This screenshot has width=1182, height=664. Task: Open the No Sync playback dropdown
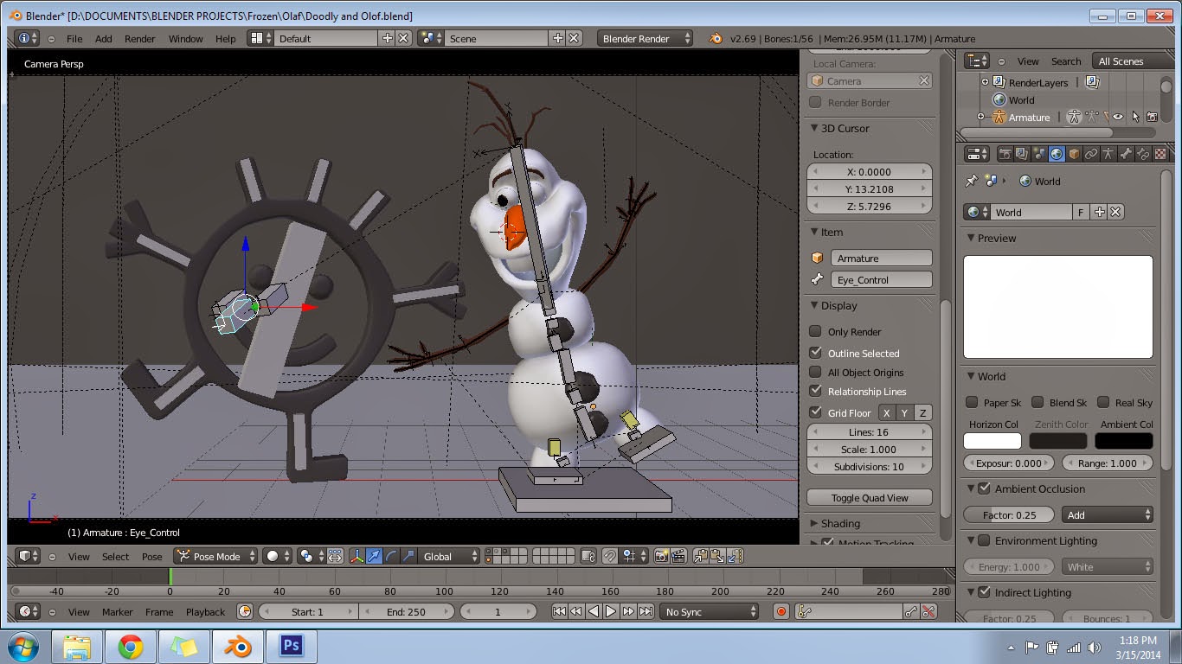(x=710, y=611)
